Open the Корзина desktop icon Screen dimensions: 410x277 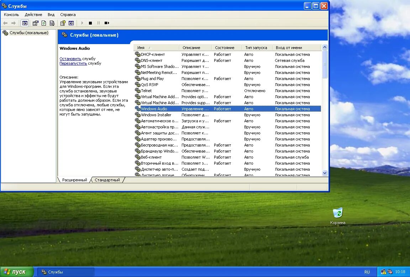pyautogui.click(x=338, y=216)
